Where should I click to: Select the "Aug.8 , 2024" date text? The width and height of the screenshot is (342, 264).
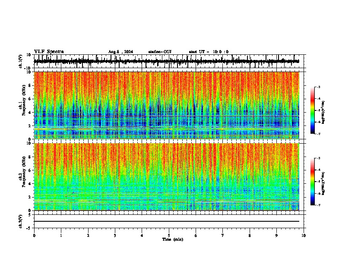[120, 52]
